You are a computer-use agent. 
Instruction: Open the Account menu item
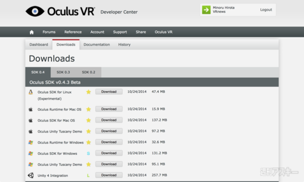97,32
